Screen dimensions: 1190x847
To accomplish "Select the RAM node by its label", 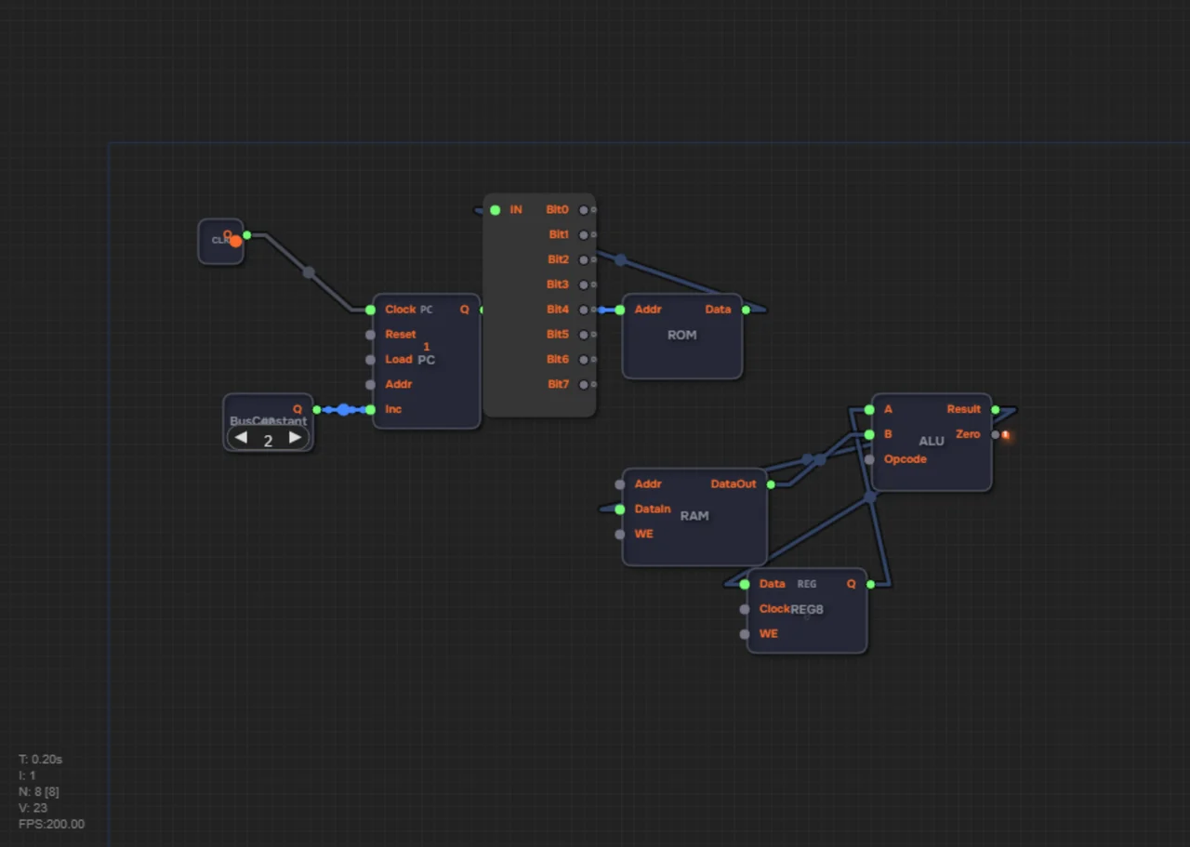I will click(694, 516).
